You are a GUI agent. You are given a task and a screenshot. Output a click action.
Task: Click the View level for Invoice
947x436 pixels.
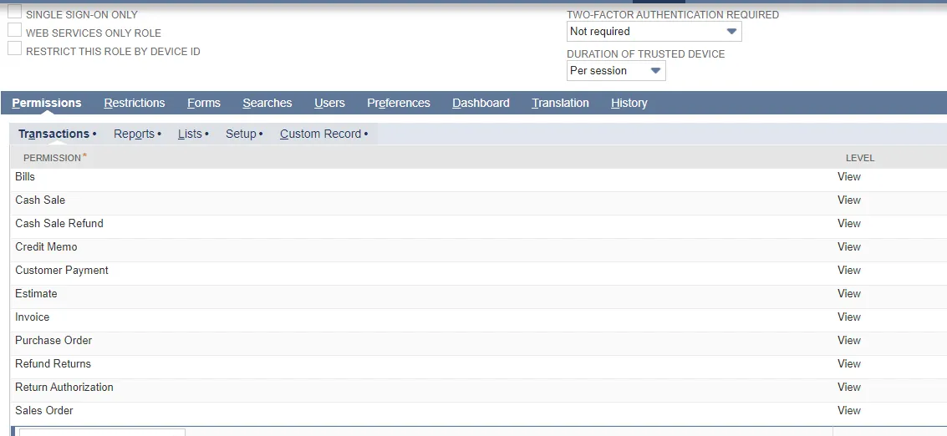[848, 317]
